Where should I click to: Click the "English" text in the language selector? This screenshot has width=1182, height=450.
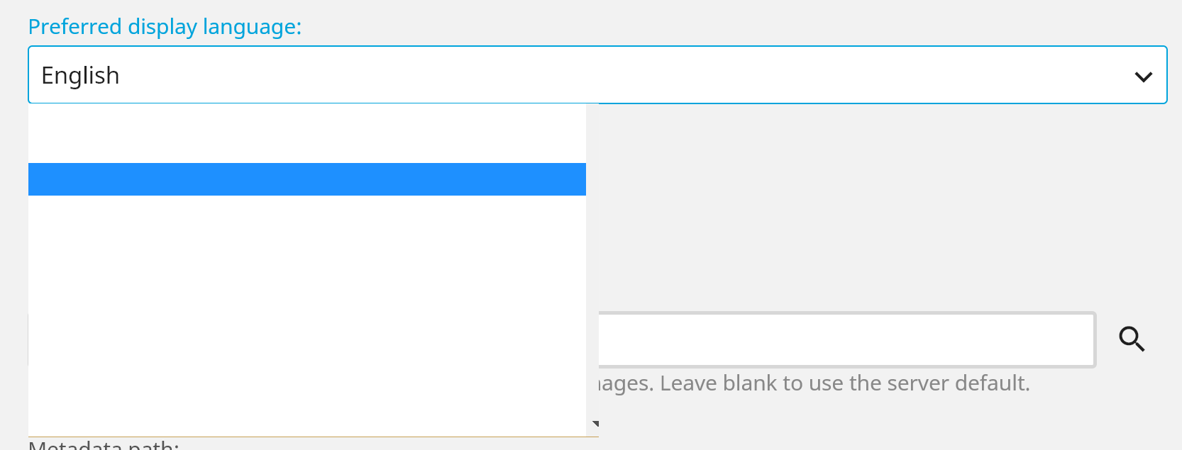click(x=80, y=76)
